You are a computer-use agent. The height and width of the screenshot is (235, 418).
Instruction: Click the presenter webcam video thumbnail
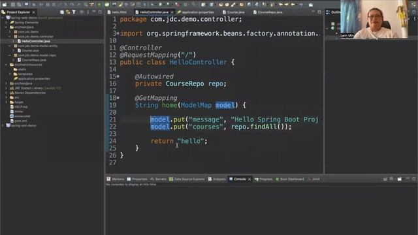[374, 19]
